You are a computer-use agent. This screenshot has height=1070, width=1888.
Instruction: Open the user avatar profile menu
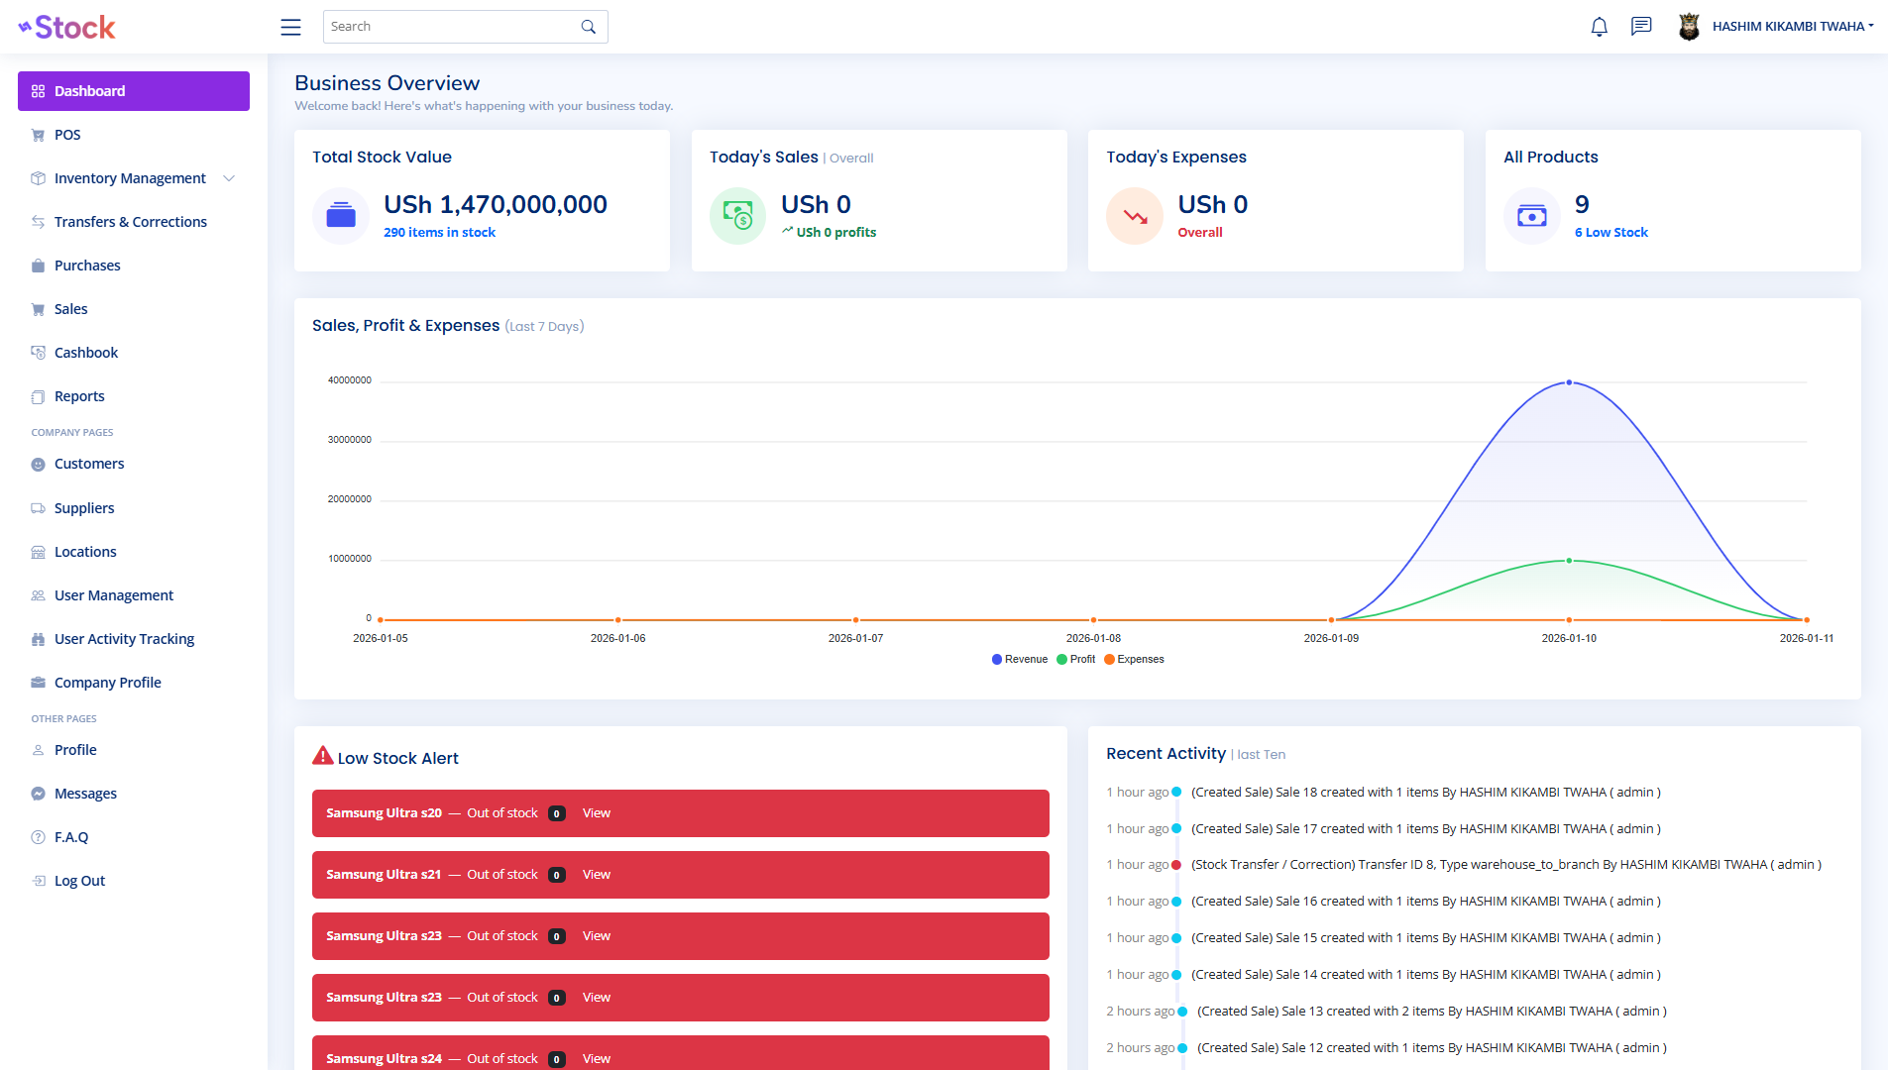tap(1689, 27)
